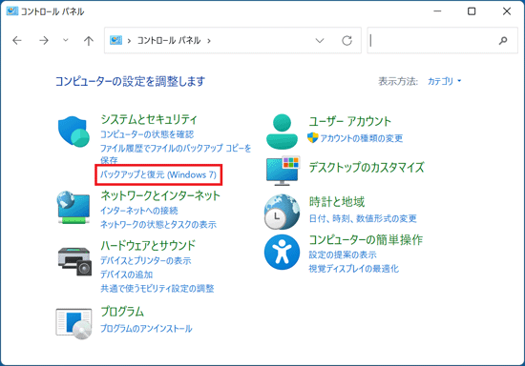Image resolution: width=525 pixels, height=366 pixels.
Task: Expand the chevron before コントロール パネル breadcrumb
Action: pos(129,41)
